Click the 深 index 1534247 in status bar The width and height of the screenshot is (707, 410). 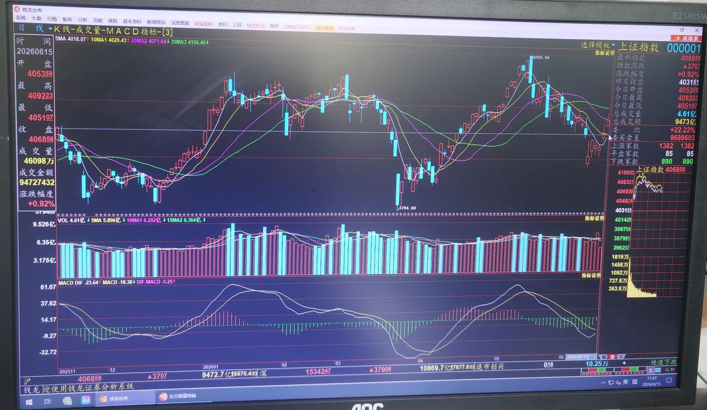coord(318,371)
